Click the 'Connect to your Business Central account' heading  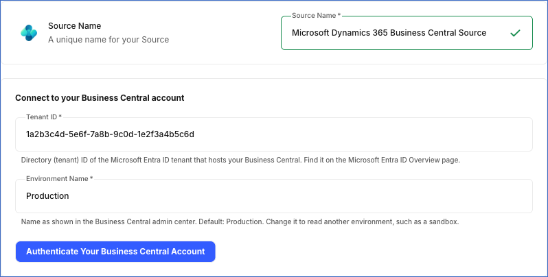coord(100,98)
